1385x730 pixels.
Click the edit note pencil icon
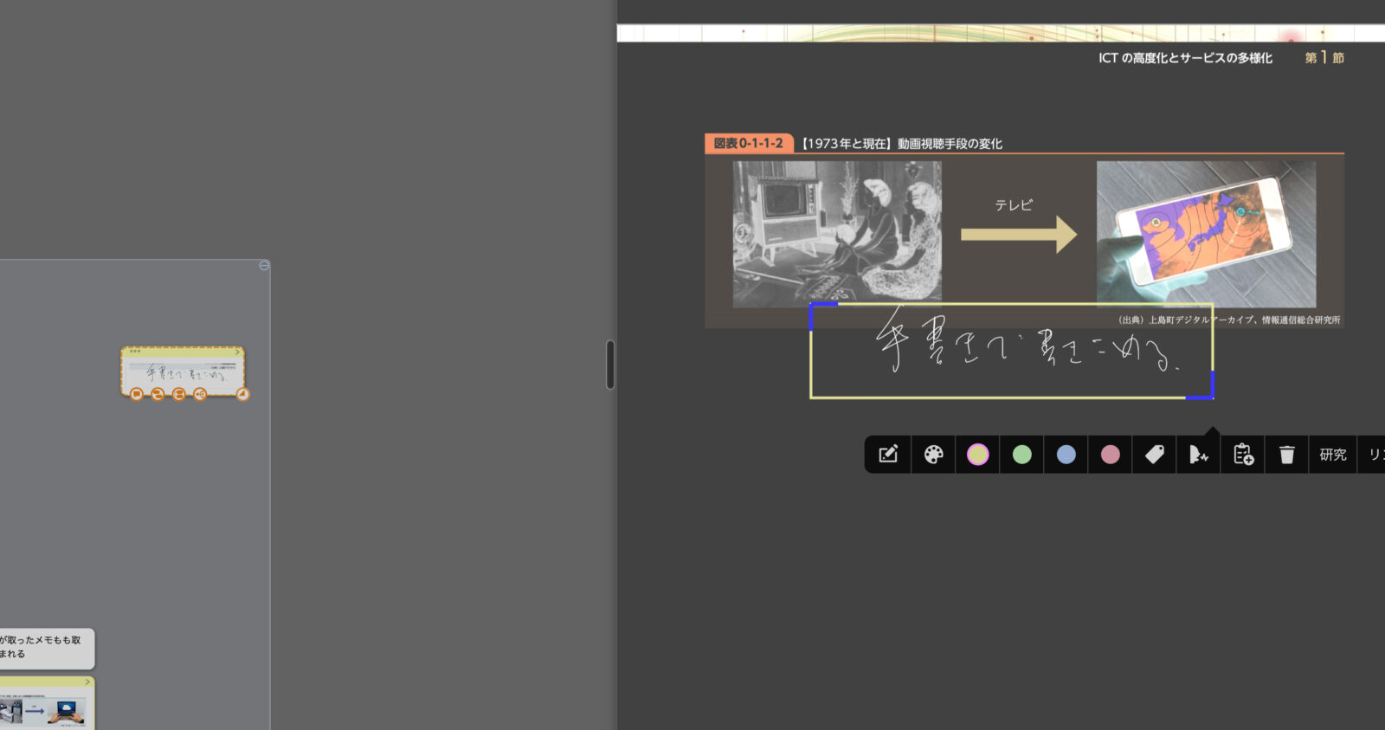[x=888, y=455]
